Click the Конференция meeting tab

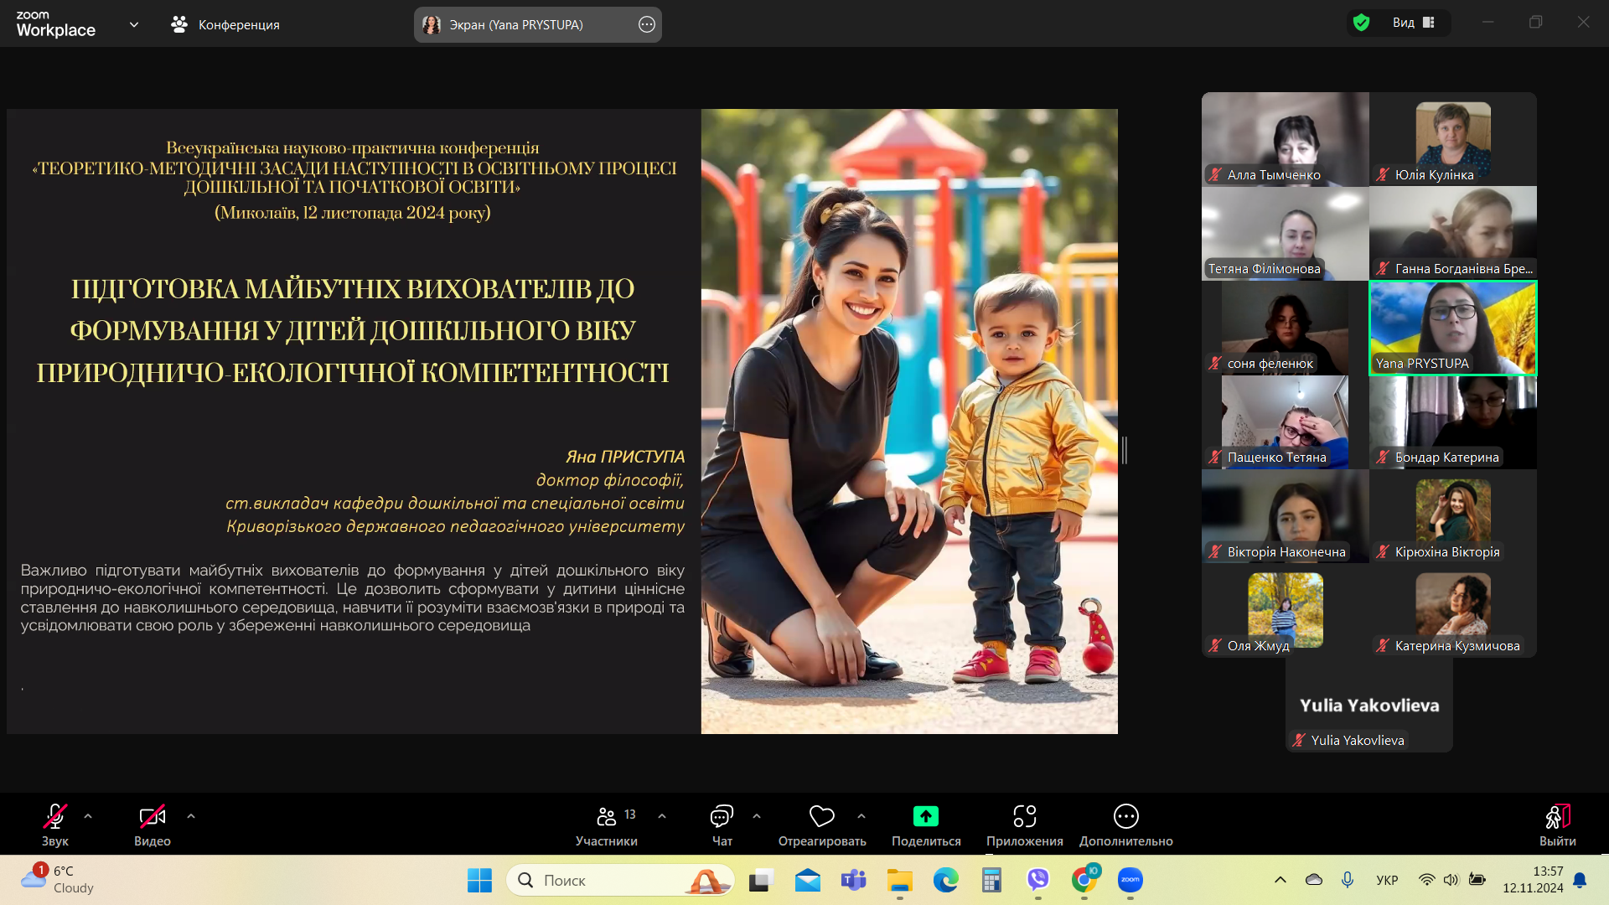tap(225, 25)
